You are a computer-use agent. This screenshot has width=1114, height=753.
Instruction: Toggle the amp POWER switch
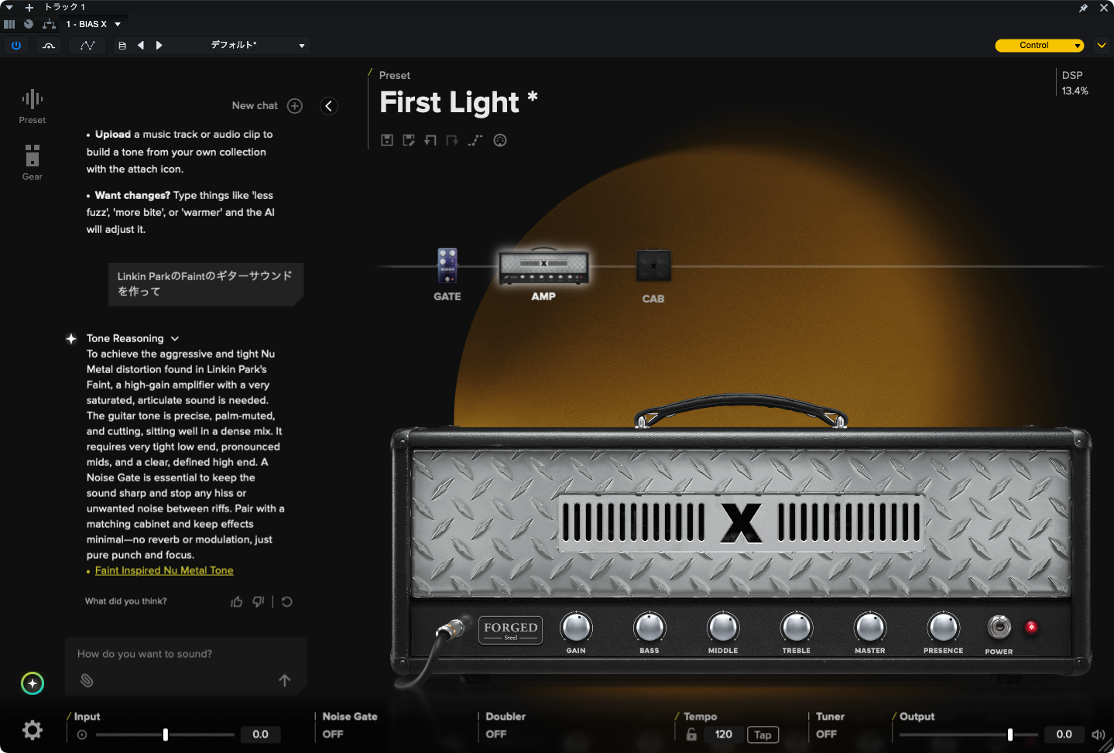[999, 627]
